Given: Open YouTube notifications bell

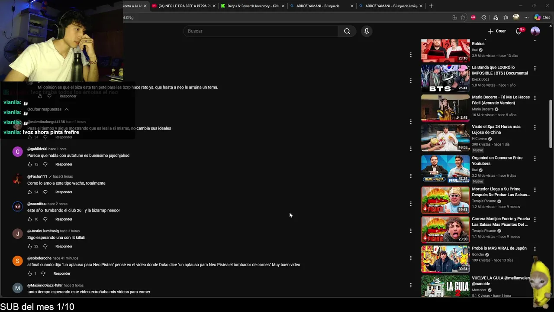Looking at the screenshot, I should click(x=519, y=31).
